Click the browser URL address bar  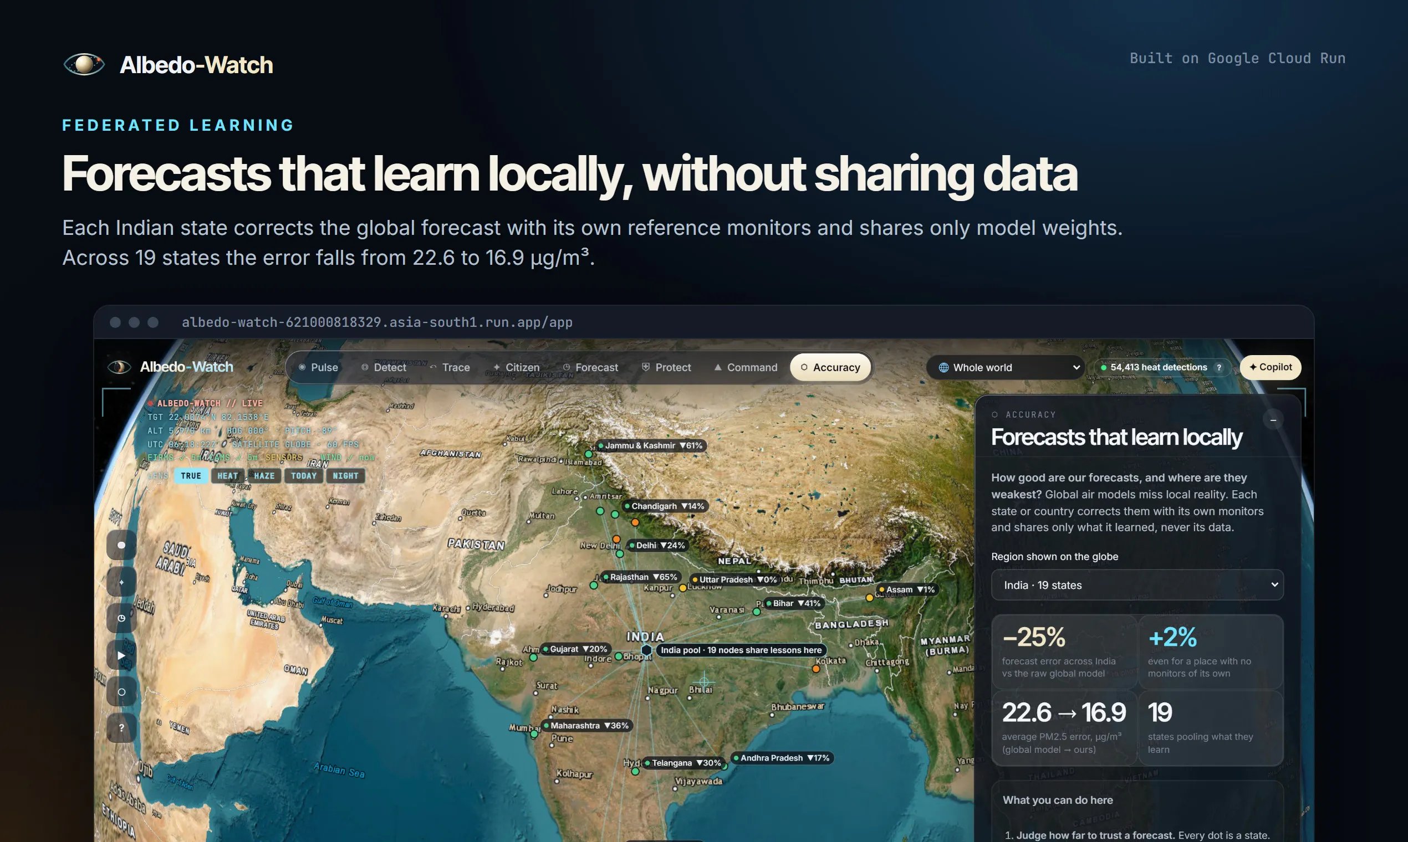(377, 322)
